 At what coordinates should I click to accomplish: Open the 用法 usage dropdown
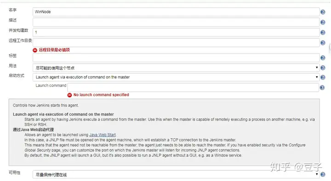click(x=176, y=68)
